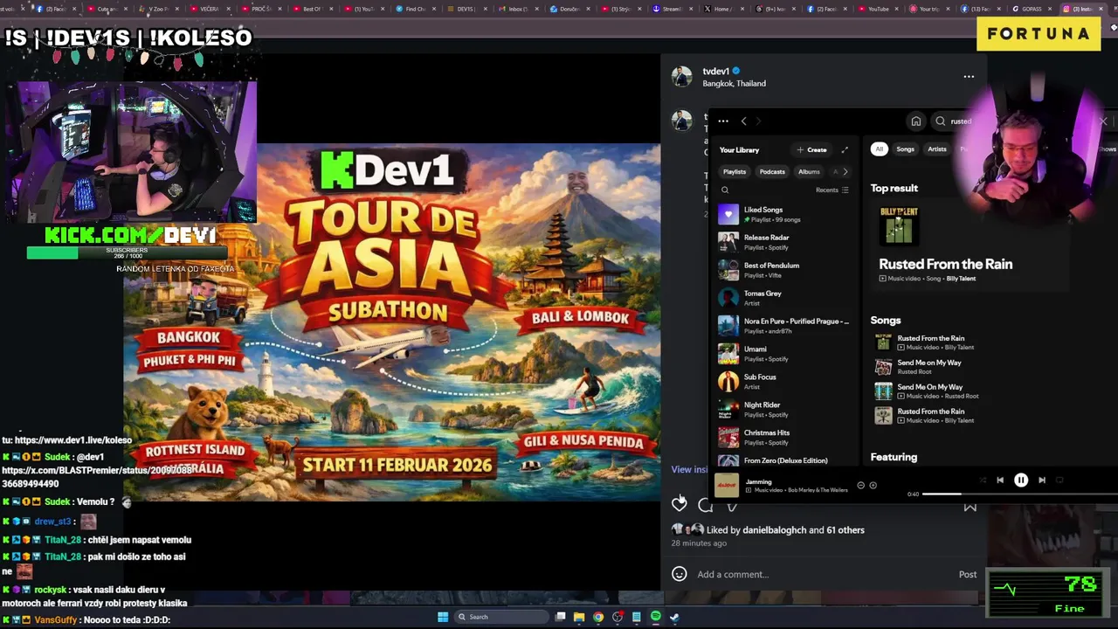Open Recents sort options in library
The image size is (1118, 629).
tap(832, 190)
